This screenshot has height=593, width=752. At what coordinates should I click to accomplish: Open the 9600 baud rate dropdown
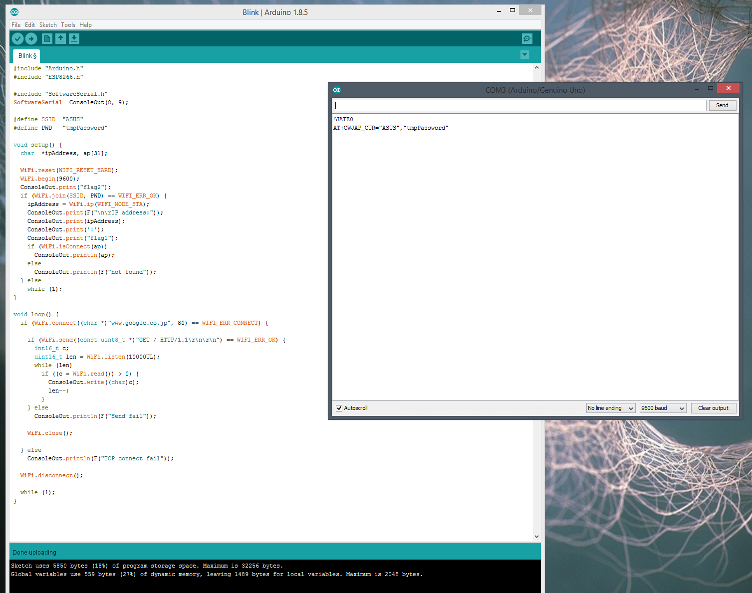click(x=663, y=408)
